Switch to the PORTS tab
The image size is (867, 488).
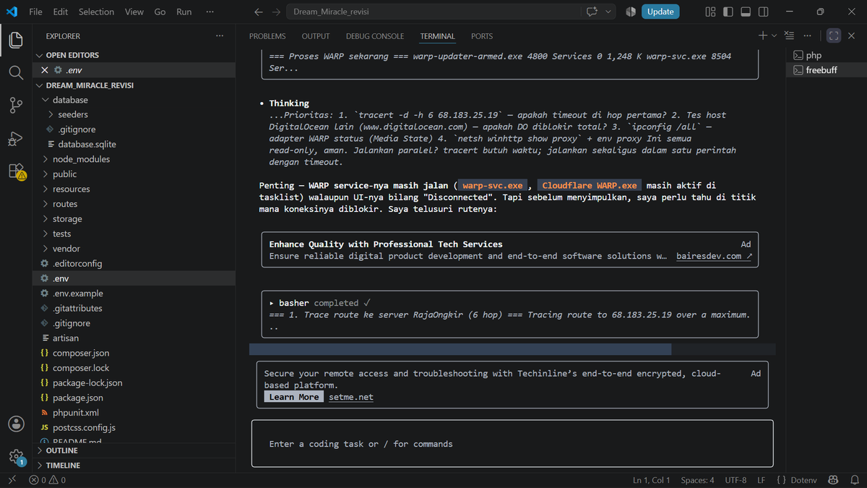pyautogui.click(x=482, y=36)
